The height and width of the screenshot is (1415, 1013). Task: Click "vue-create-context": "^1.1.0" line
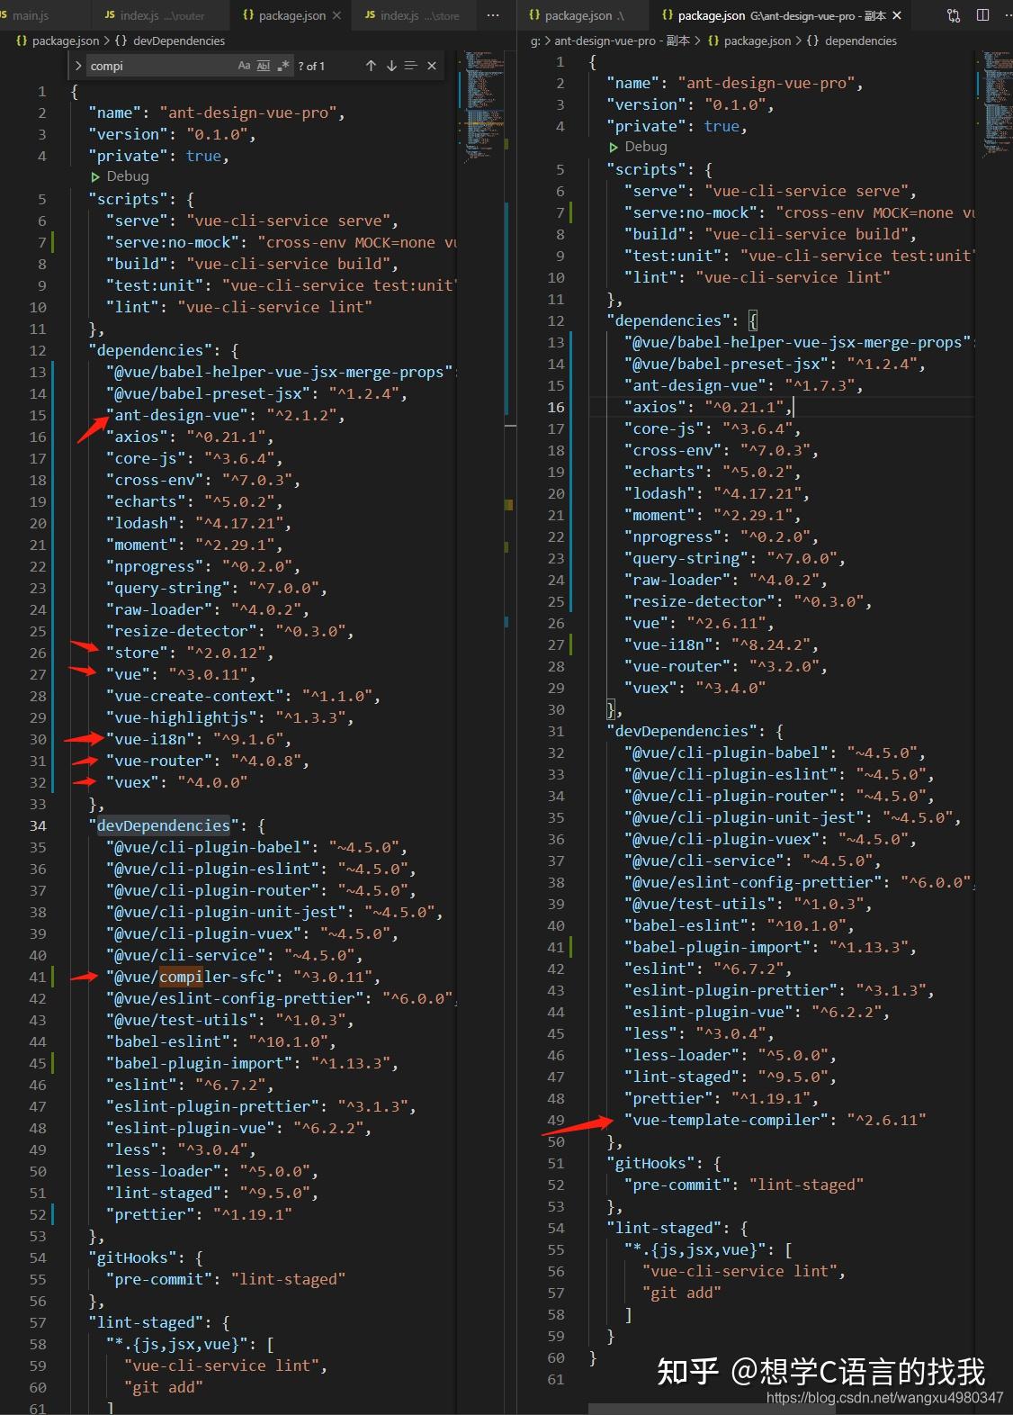tap(243, 696)
